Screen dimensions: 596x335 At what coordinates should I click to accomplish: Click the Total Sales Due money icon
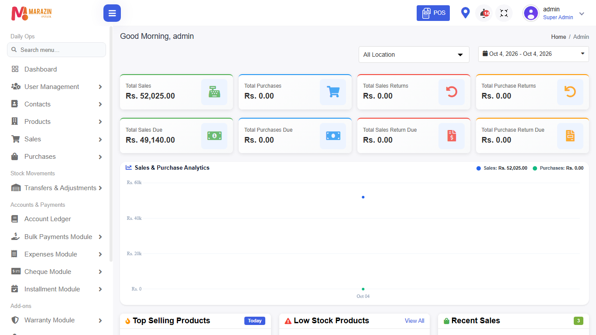214,136
